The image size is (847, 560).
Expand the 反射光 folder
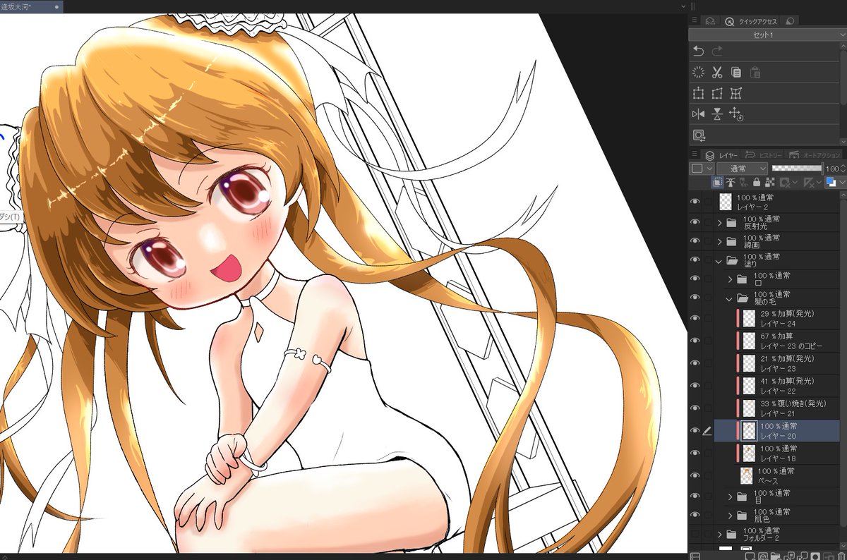coord(719,223)
